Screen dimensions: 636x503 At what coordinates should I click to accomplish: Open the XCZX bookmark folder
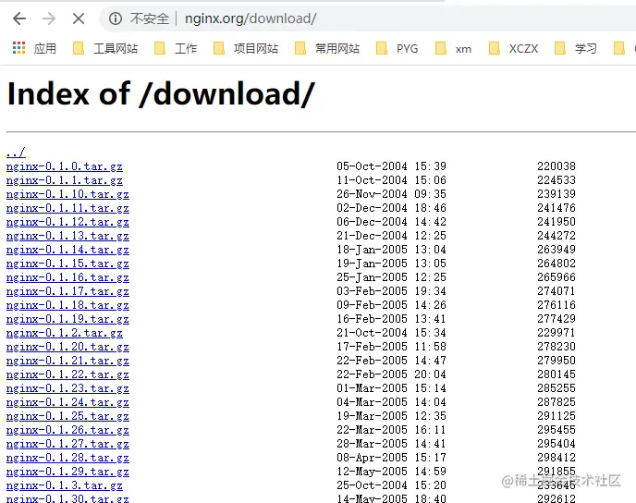click(513, 48)
